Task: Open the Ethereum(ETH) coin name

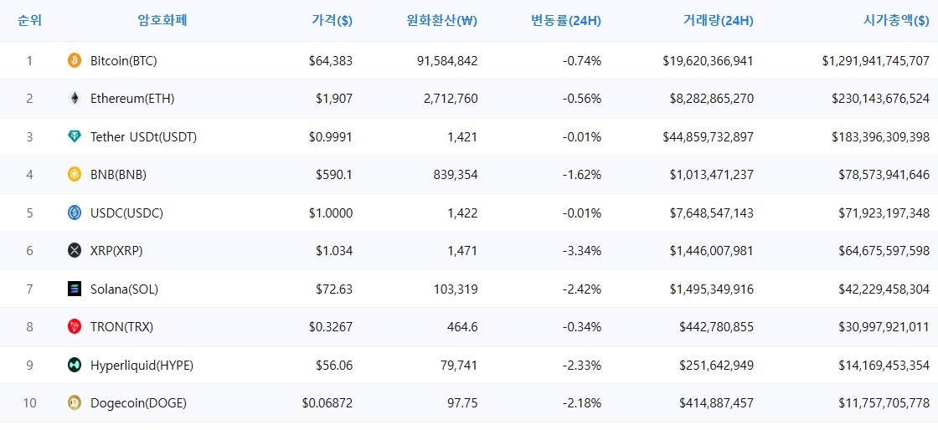Action: tap(132, 99)
